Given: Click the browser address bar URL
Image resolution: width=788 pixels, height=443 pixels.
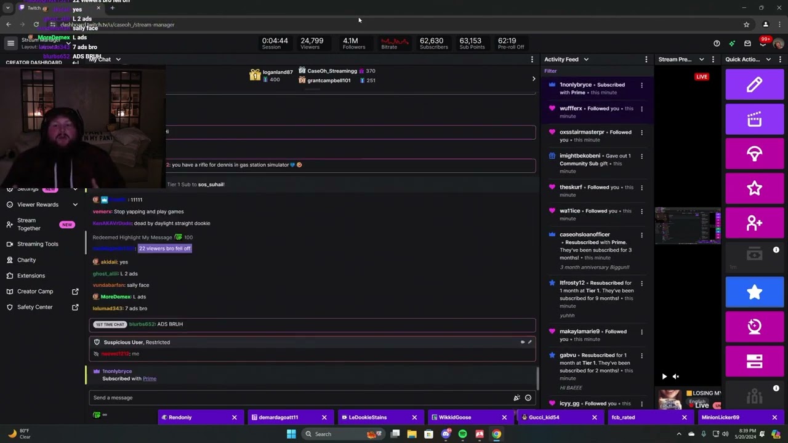Looking at the screenshot, I should [x=117, y=25].
